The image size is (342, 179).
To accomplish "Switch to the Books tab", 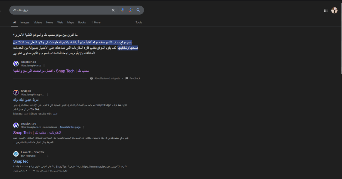I will pos(82,22).
